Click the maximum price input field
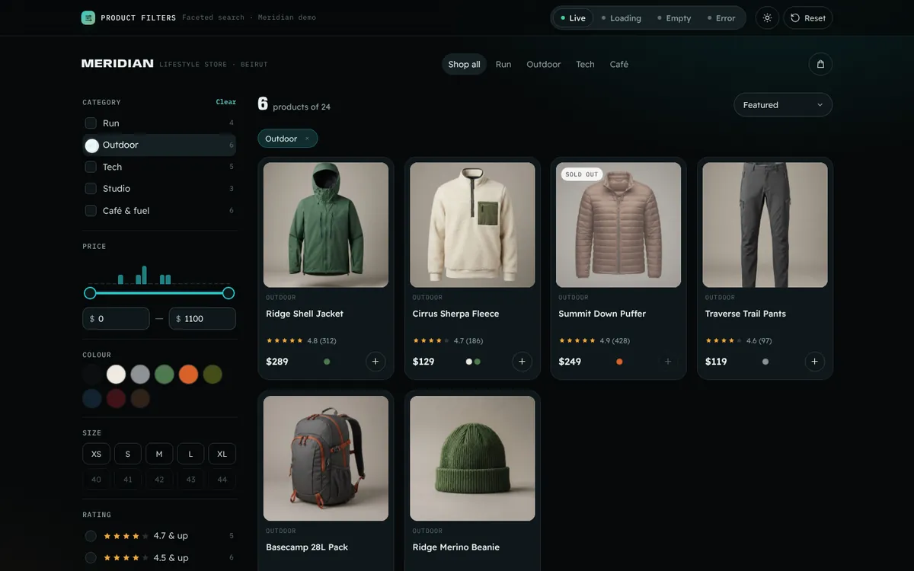 coord(203,319)
